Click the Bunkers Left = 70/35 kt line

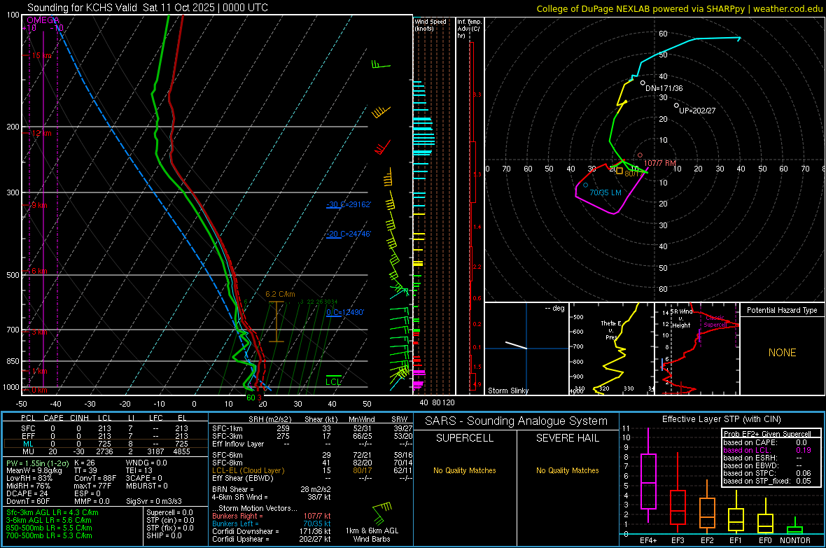click(x=272, y=524)
